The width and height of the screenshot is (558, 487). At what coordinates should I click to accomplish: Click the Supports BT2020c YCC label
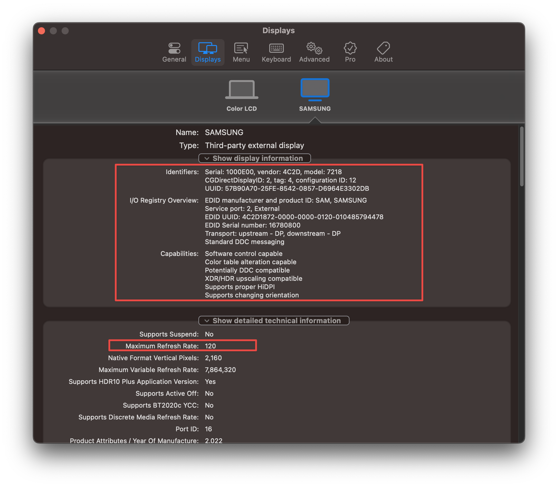point(161,405)
